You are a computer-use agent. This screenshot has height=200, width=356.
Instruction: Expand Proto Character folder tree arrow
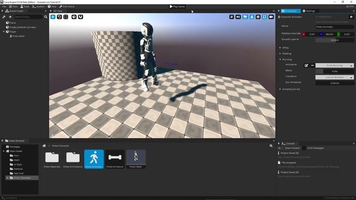(x=7, y=178)
